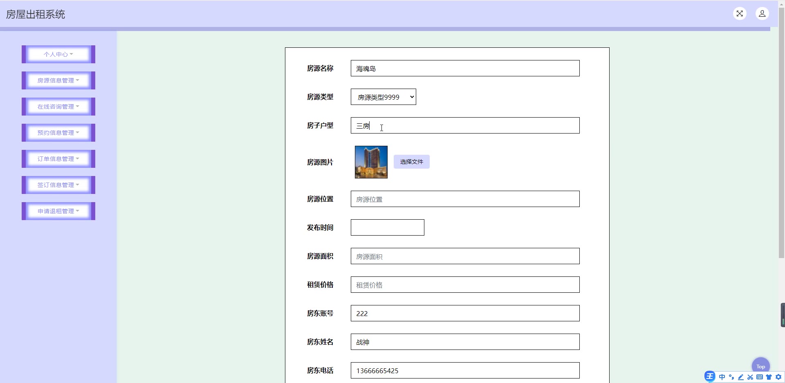Click the handwriting pen icon in IME bar

click(741, 377)
